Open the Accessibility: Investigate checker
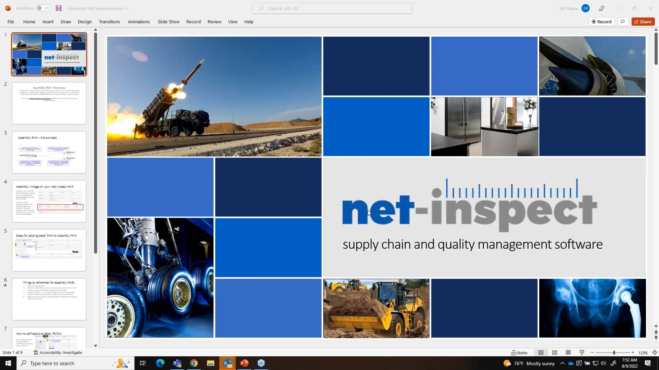This screenshot has width=659, height=370. 58,352
